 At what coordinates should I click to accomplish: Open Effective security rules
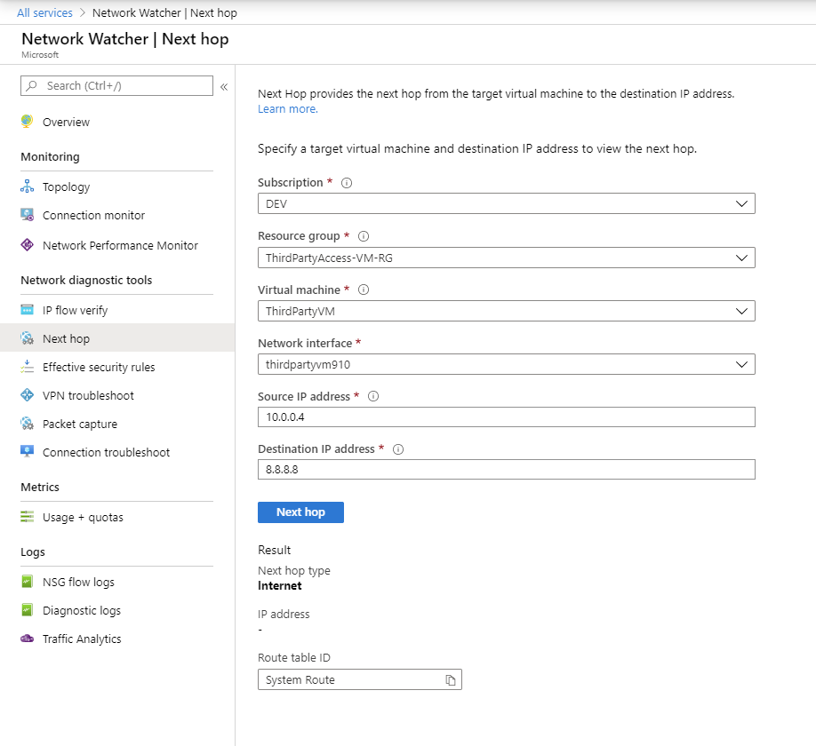[117, 367]
